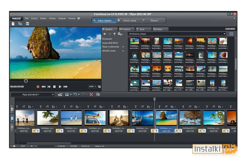Rewind the slideshow preview
The image size is (241, 159).
point(43,87)
